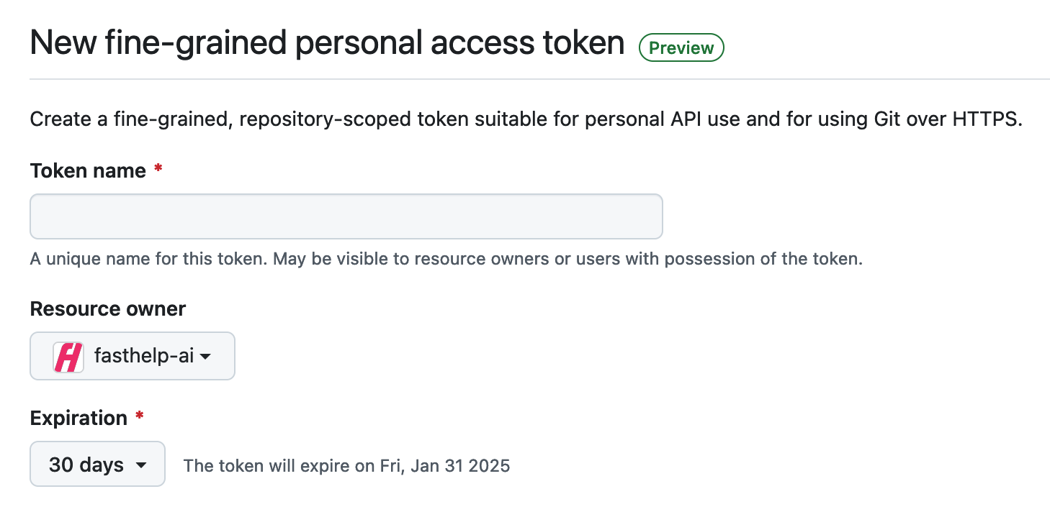Viewport: 1050px width, 512px height.
Task: Click the Token name input field
Action: [346, 216]
